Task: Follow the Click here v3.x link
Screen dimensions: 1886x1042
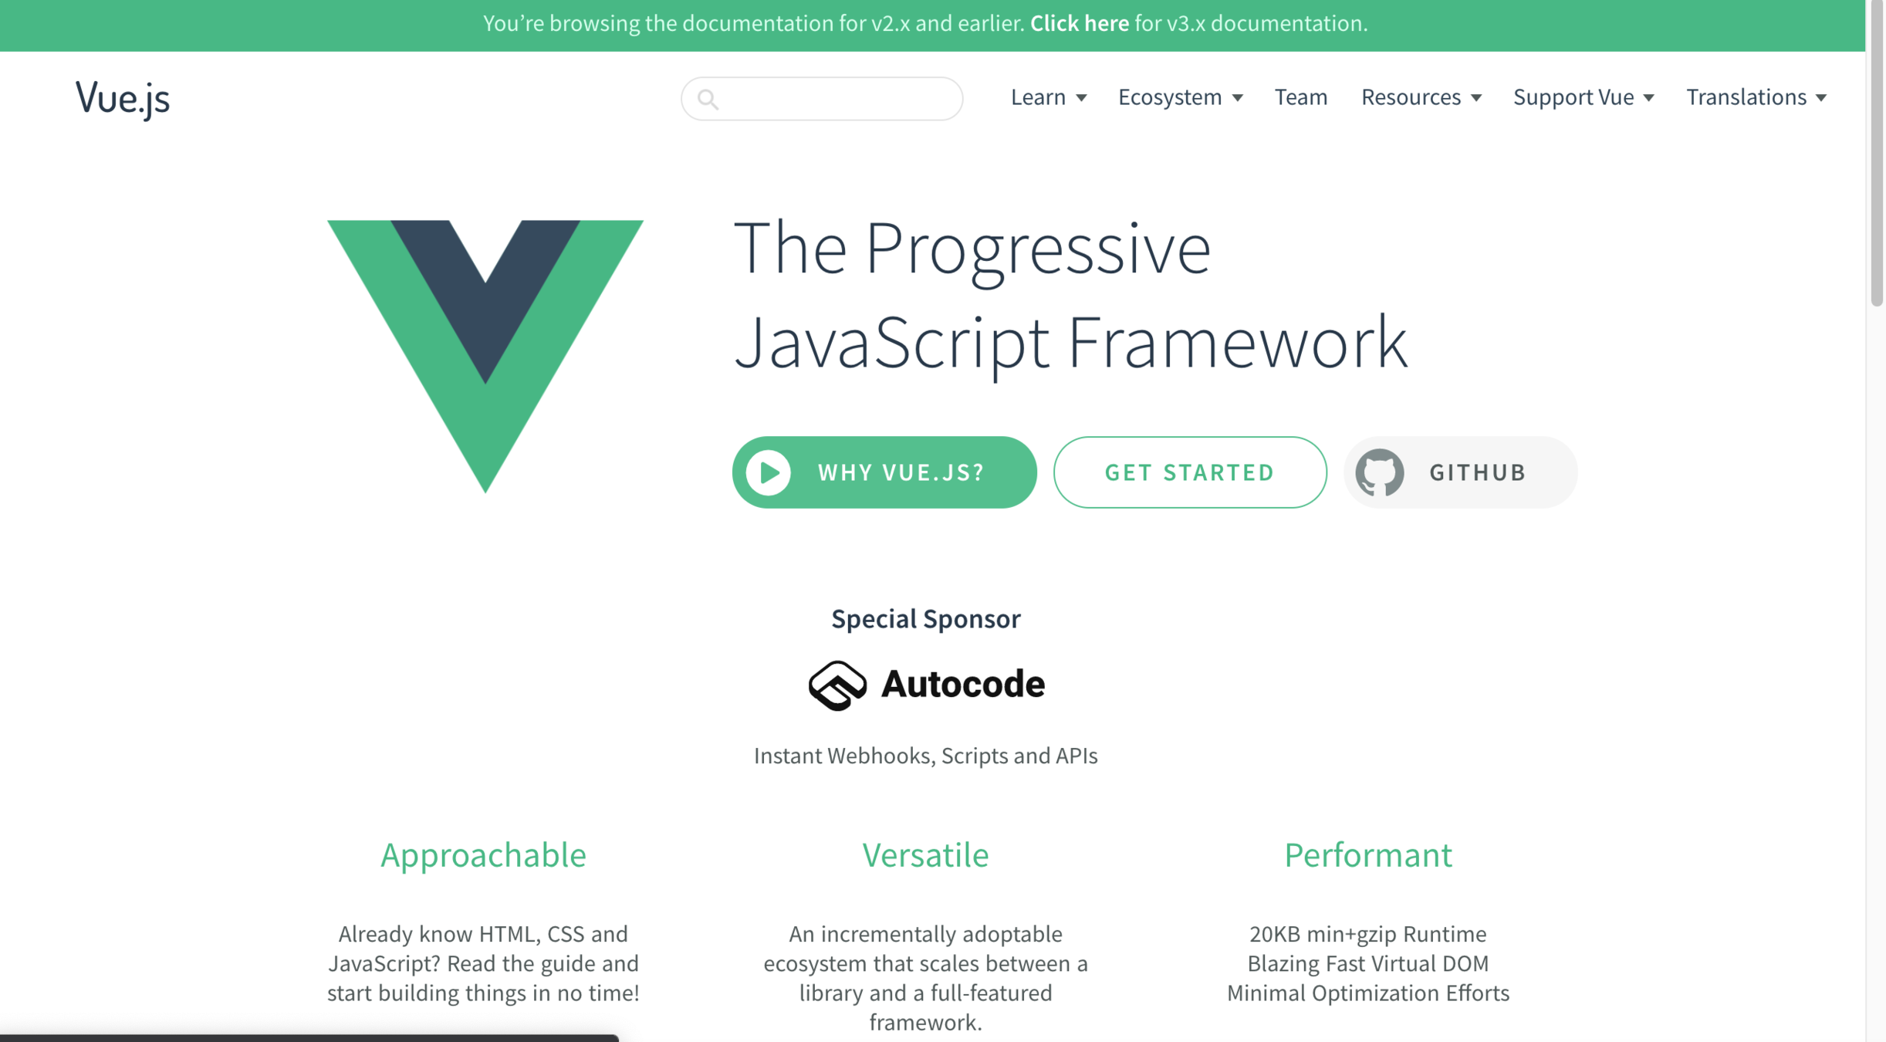Action: (1079, 24)
